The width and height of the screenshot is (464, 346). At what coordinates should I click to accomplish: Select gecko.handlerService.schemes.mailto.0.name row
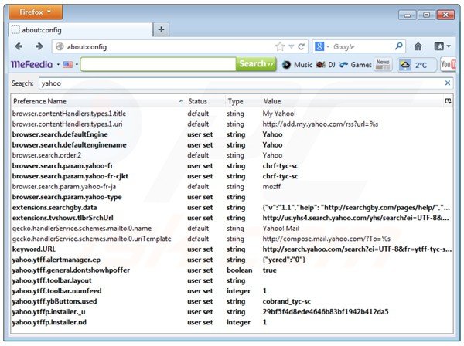(232, 229)
